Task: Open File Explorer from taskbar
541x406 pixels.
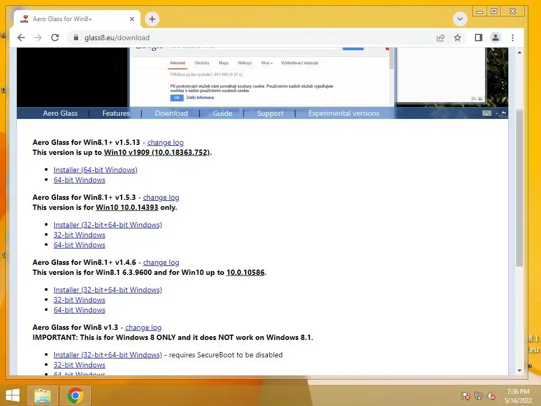Action: pyautogui.click(x=42, y=395)
